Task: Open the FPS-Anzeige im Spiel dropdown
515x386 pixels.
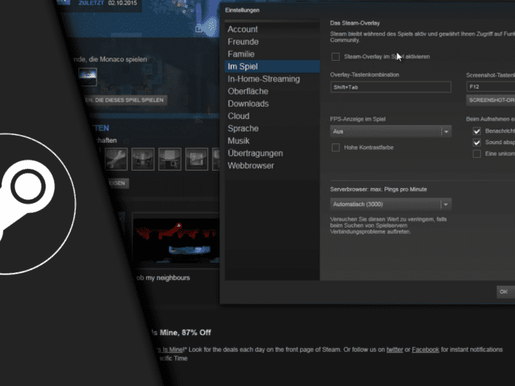Action: coord(391,131)
